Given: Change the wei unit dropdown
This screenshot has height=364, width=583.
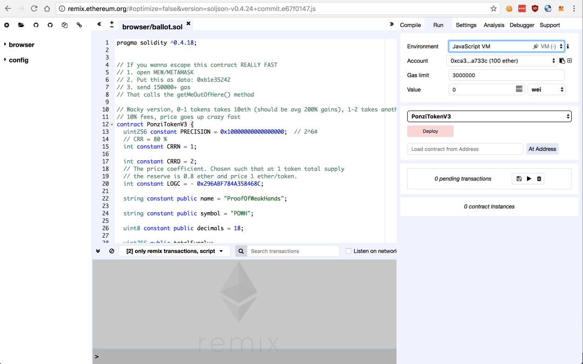Looking at the screenshot, I should [547, 90].
